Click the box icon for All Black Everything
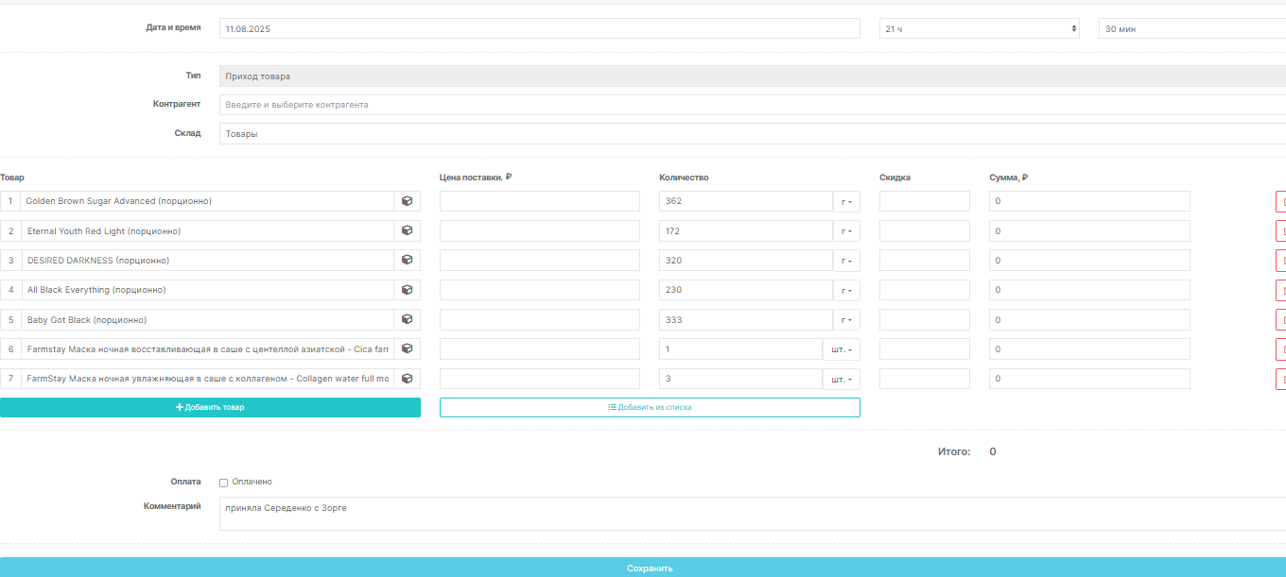The width and height of the screenshot is (1286, 577). pos(408,290)
